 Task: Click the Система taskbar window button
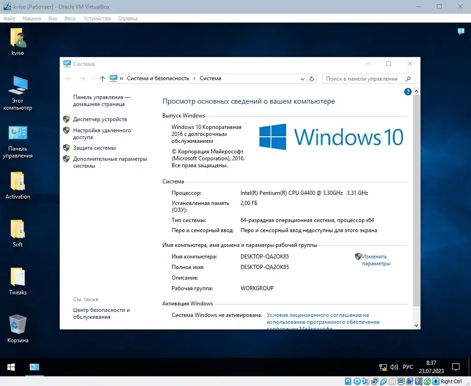(x=34, y=367)
